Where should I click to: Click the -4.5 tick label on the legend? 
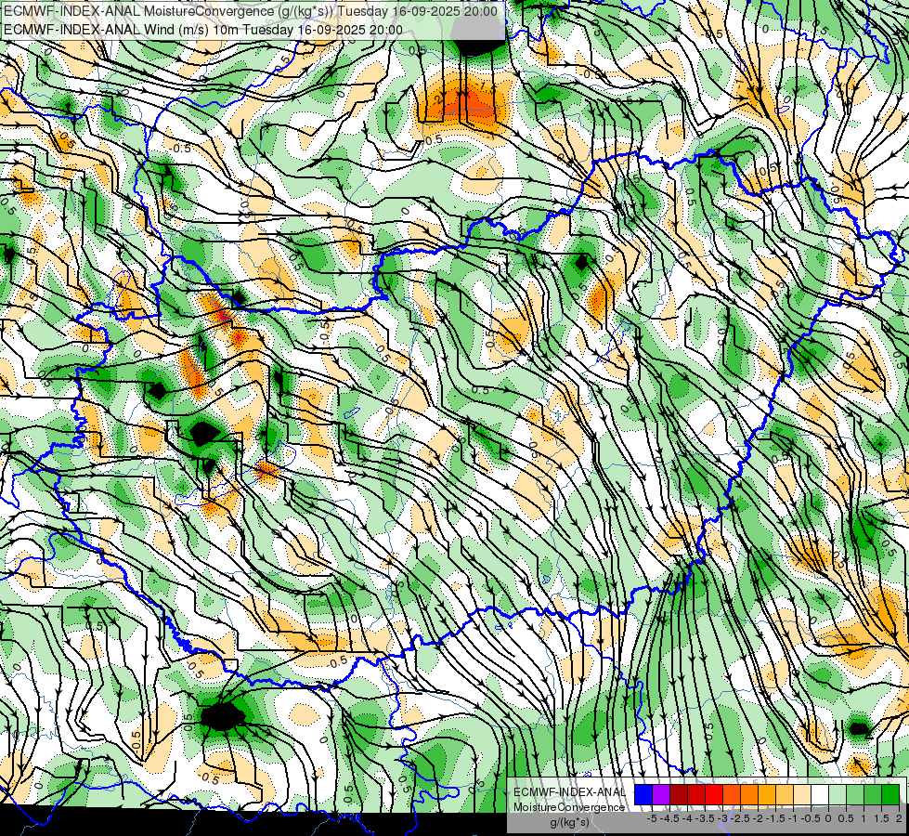coord(669,818)
